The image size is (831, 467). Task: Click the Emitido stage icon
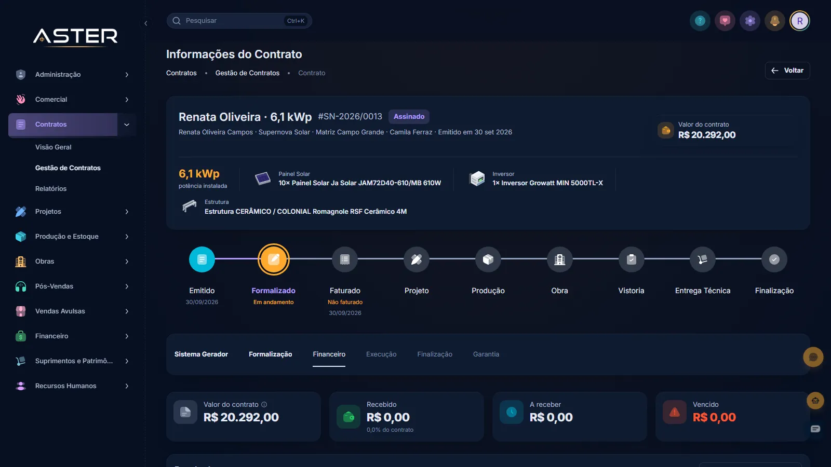point(202,259)
